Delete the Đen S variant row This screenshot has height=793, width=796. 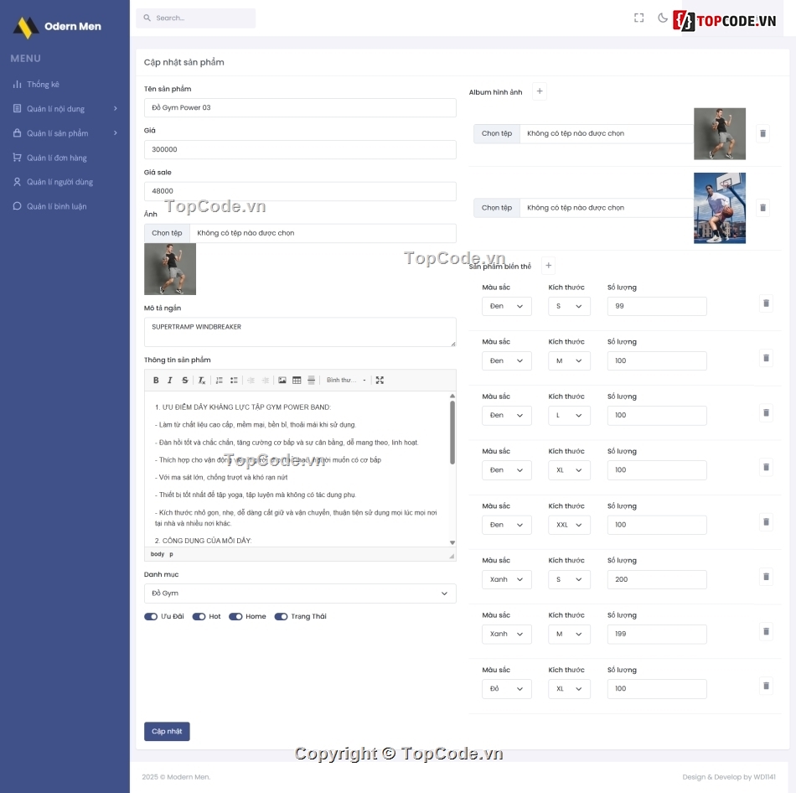(766, 303)
